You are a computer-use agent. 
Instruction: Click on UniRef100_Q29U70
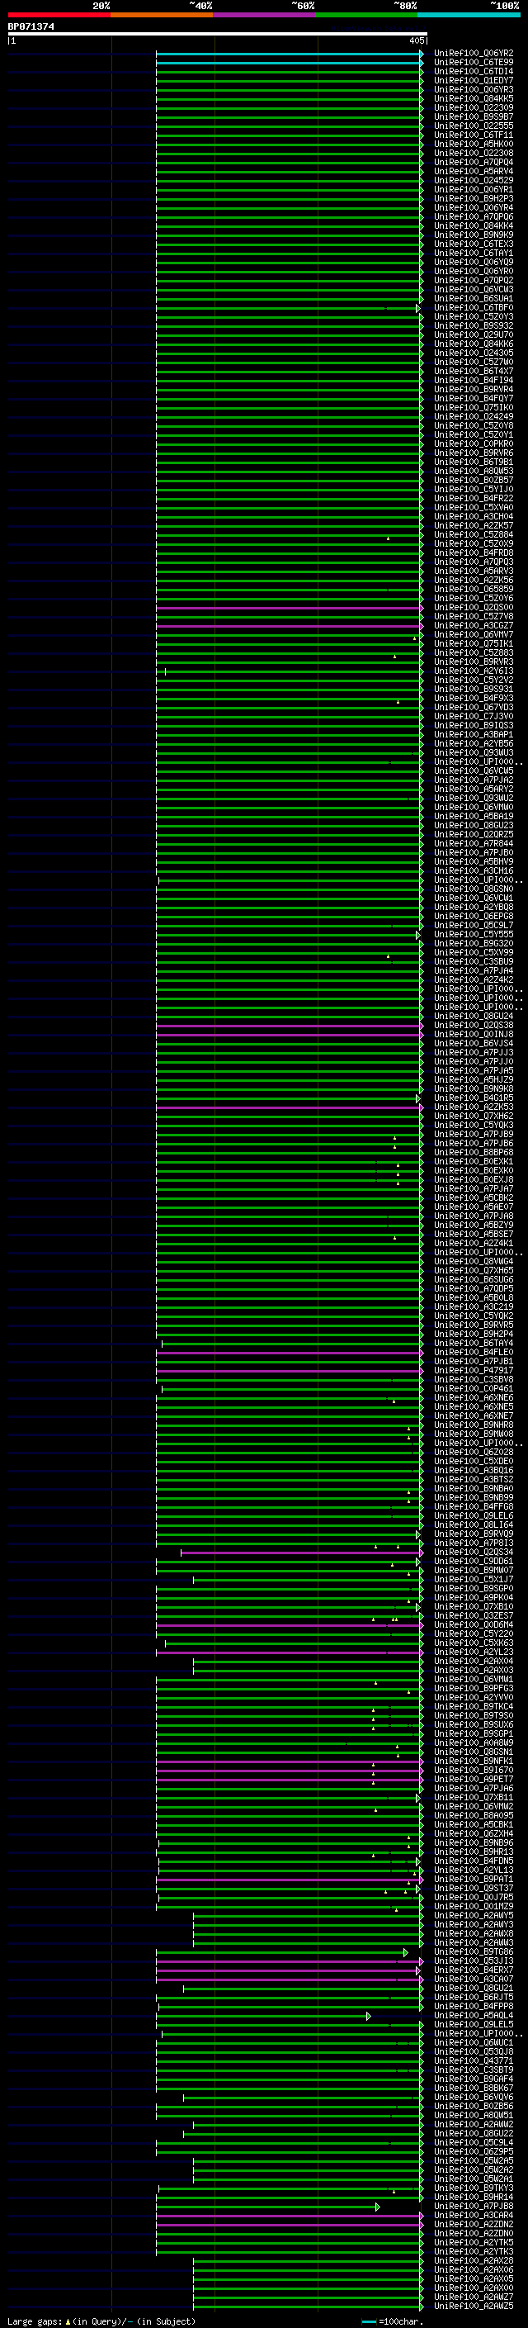473,335
